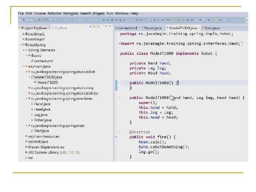Collapse ModelT1000.java node in tree
Viewport: 256px width, 192px height.
30,77
